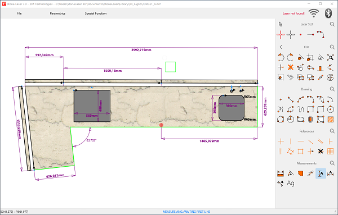This screenshot has width=338, height=215.
Task: Select the gray rectangular sink cutout
Action: click(92, 106)
